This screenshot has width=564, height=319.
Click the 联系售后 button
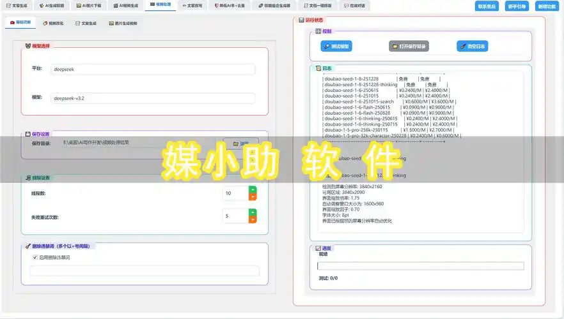tap(487, 6)
